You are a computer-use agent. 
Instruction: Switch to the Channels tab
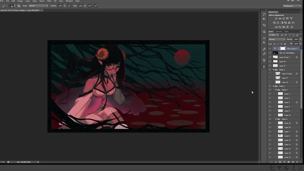(279, 32)
